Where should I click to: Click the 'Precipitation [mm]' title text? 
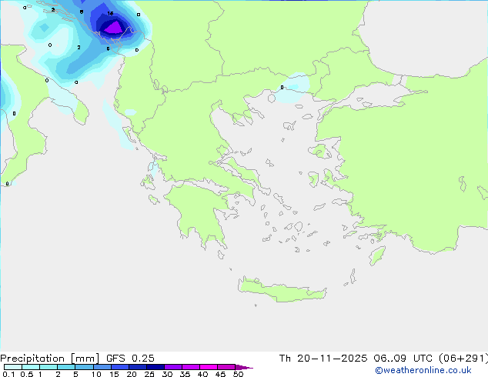coord(50,359)
